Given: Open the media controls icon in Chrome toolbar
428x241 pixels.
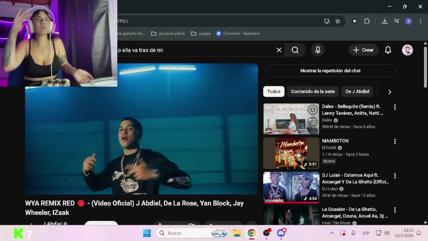Looking at the screenshot, I should [x=397, y=21].
